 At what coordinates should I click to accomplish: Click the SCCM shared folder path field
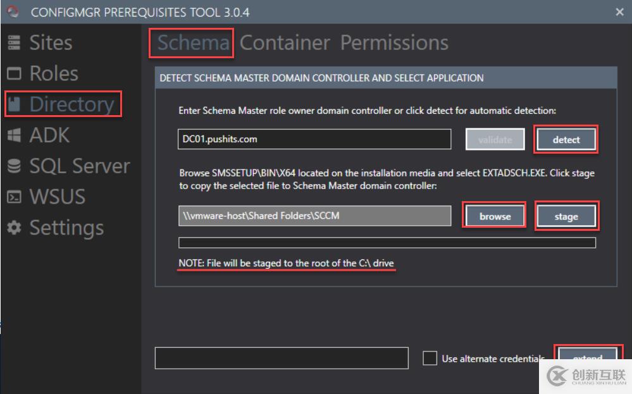click(x=314, y=216)
